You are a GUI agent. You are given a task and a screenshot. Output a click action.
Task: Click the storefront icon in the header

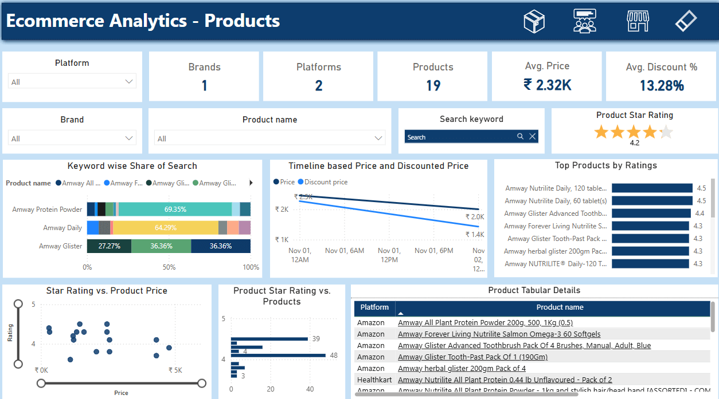tap(638, 21)
